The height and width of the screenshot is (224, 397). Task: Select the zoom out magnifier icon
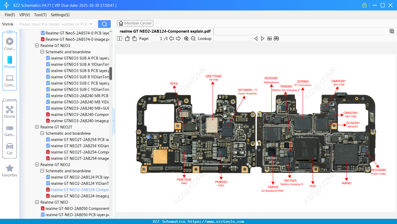[193, 38]
